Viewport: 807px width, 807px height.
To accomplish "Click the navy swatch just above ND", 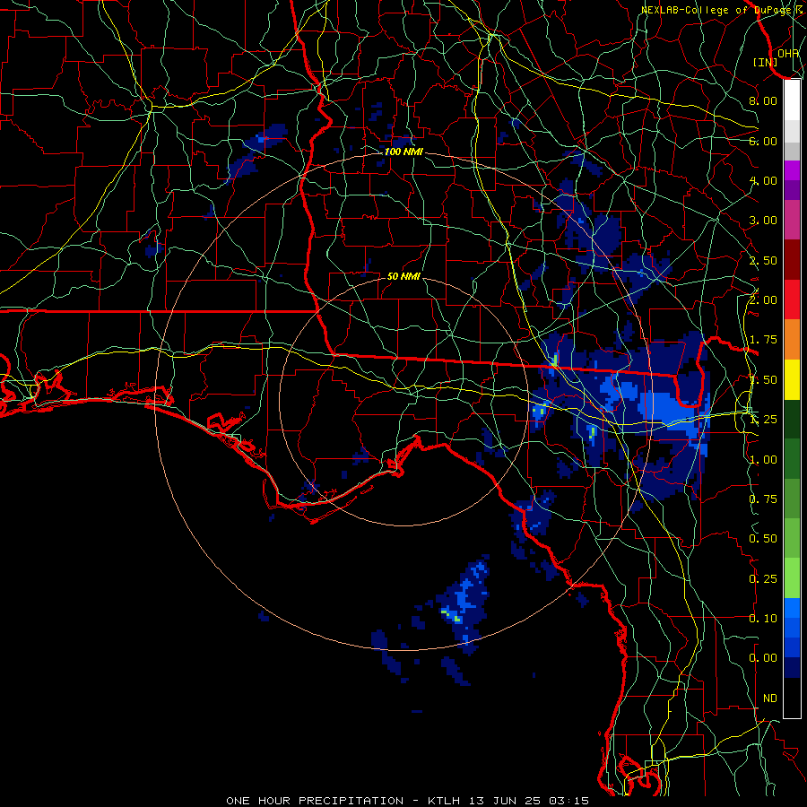I will tap(792, 668).
